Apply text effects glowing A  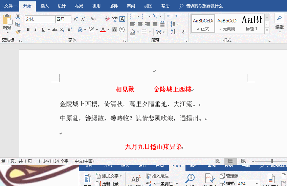(x=80, y=30)
